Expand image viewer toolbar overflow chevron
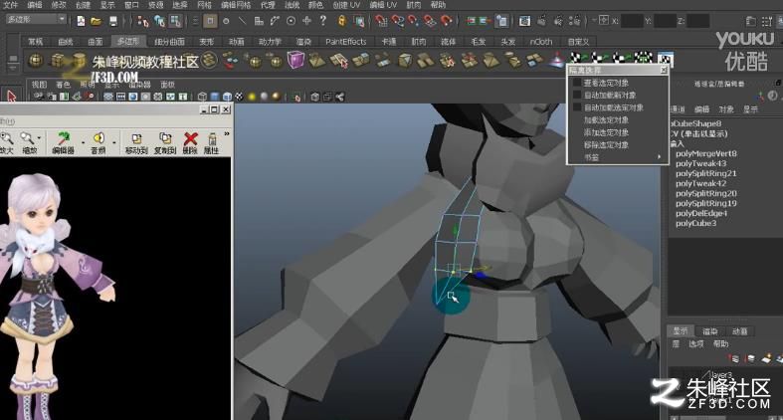The image size is (783, 420). pyautogui.click(x=226, y=133)
